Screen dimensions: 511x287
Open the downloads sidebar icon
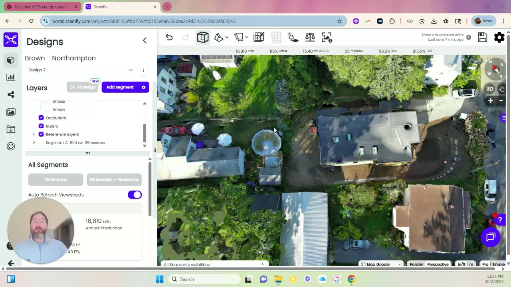[x=11, y=129]
